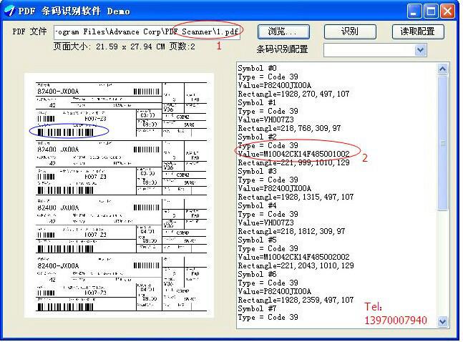This screenshot has width=463, height=342.
Task: Select "Rectangle=221, 999, 1010, 129" line
Action: pyautogui.click(x=294, y=162)
